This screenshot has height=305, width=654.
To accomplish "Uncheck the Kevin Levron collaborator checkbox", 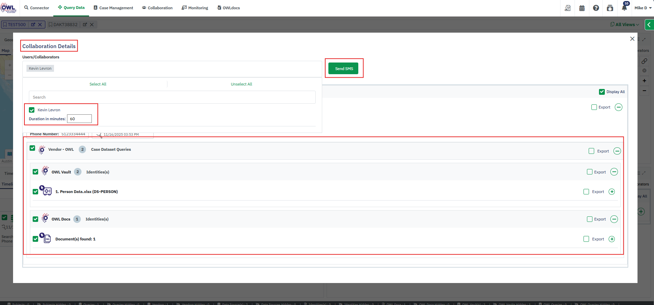I will tap(32, 110).
